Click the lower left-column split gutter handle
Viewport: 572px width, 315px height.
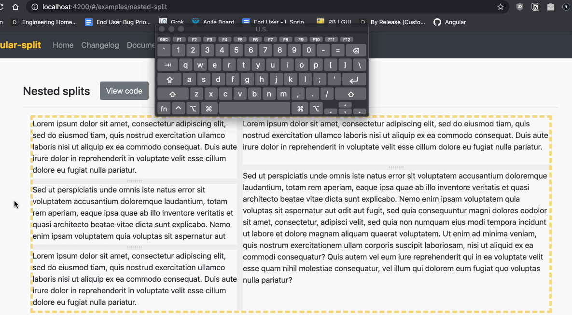pyautogui.click(x=135, y=247)
